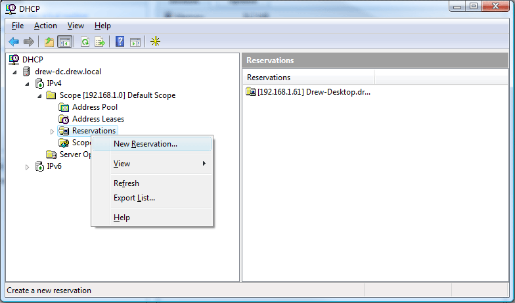Collapse the drew-dc.drew.local server node
515x303 pixels.
pyautogui.click(x=15, y=72)
